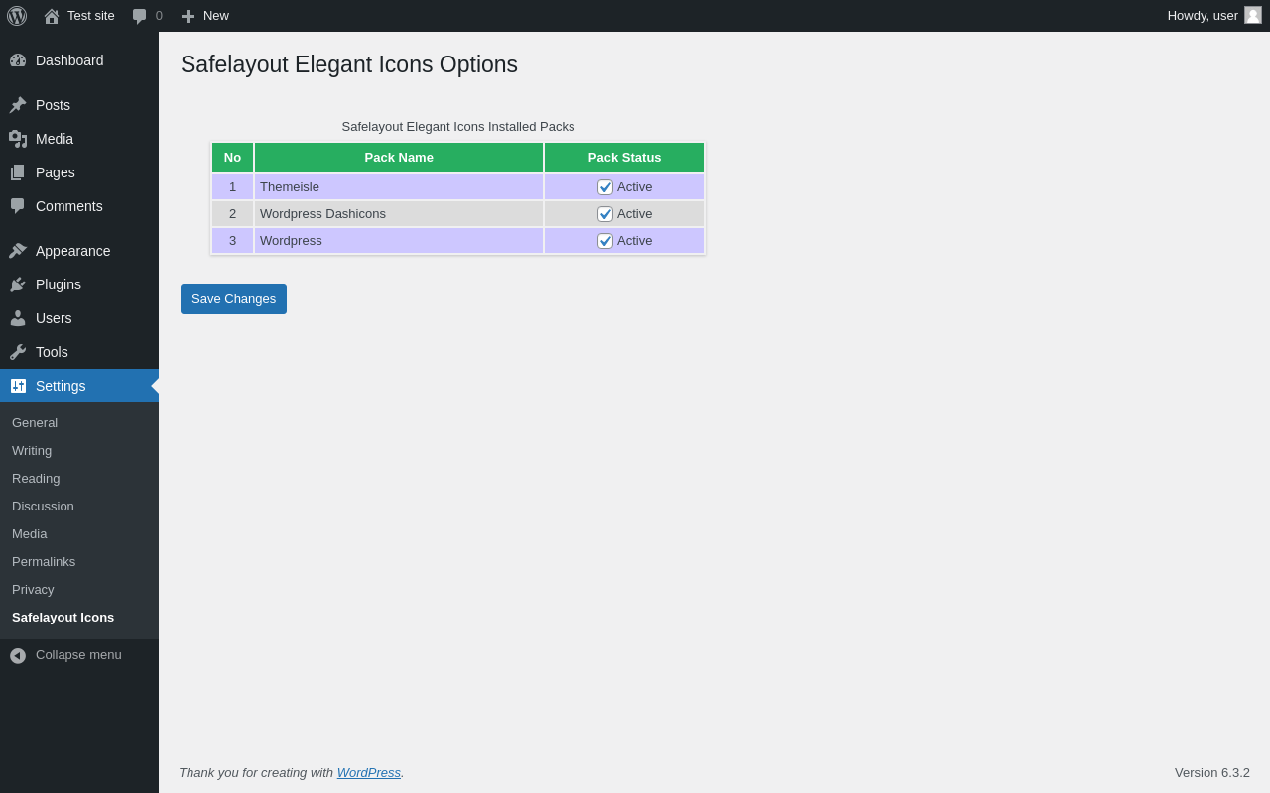This screenshot has height=793, width=1270.
Task: Click the Version 6.3.2 footer text
Action: (x=1212, y=773)
